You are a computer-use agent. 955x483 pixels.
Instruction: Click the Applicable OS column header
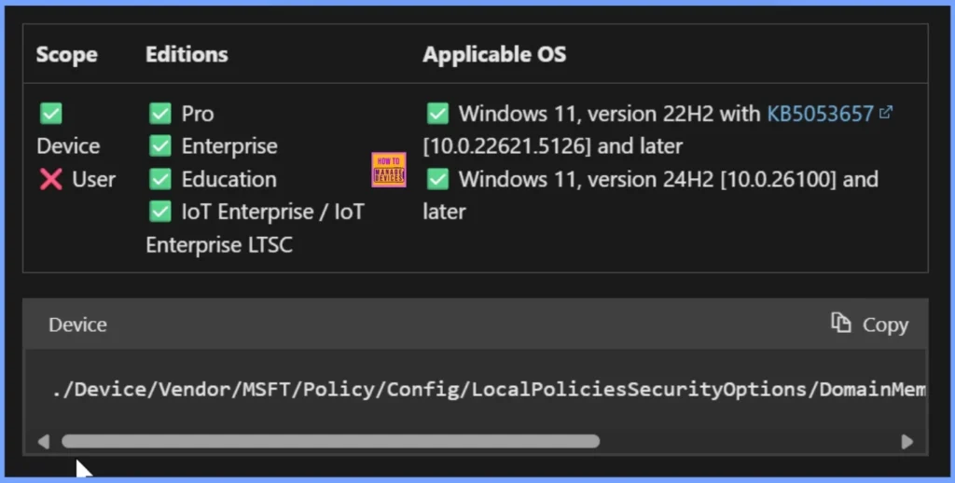pos(494,54)
